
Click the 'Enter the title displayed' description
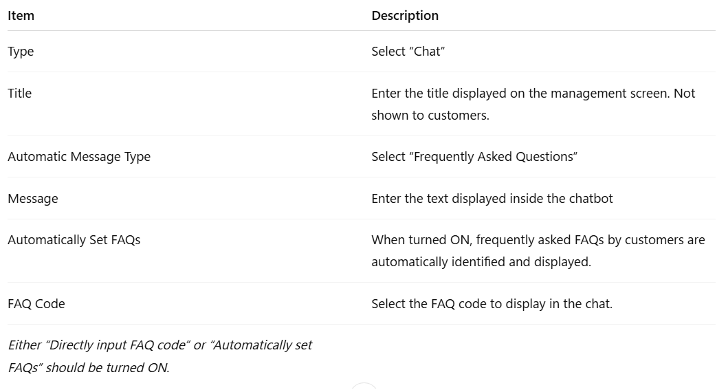point(533,104)
